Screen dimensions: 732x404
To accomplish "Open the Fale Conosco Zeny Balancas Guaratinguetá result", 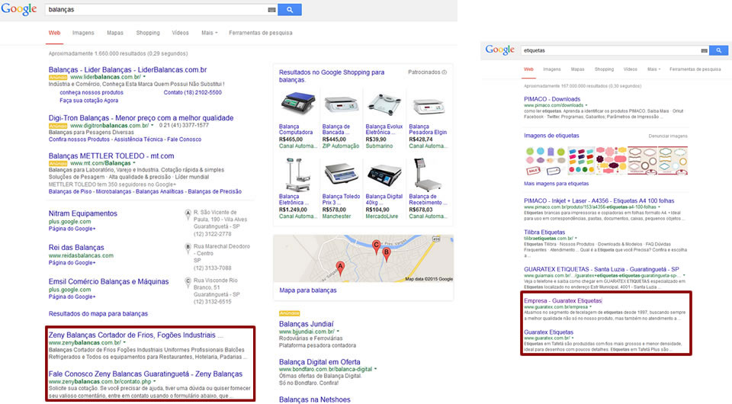I will coord(145,374).
